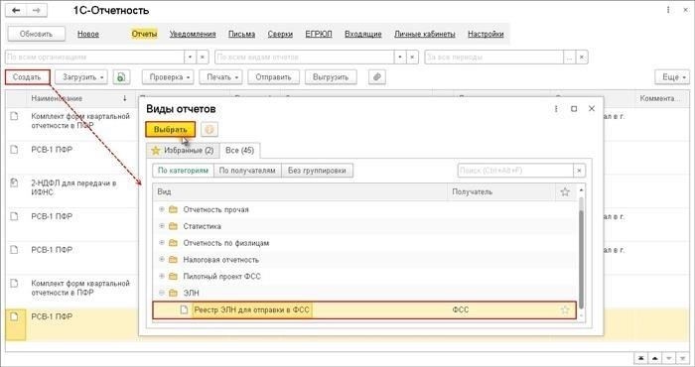Open the Настройки section

click(x=486, y=34)
